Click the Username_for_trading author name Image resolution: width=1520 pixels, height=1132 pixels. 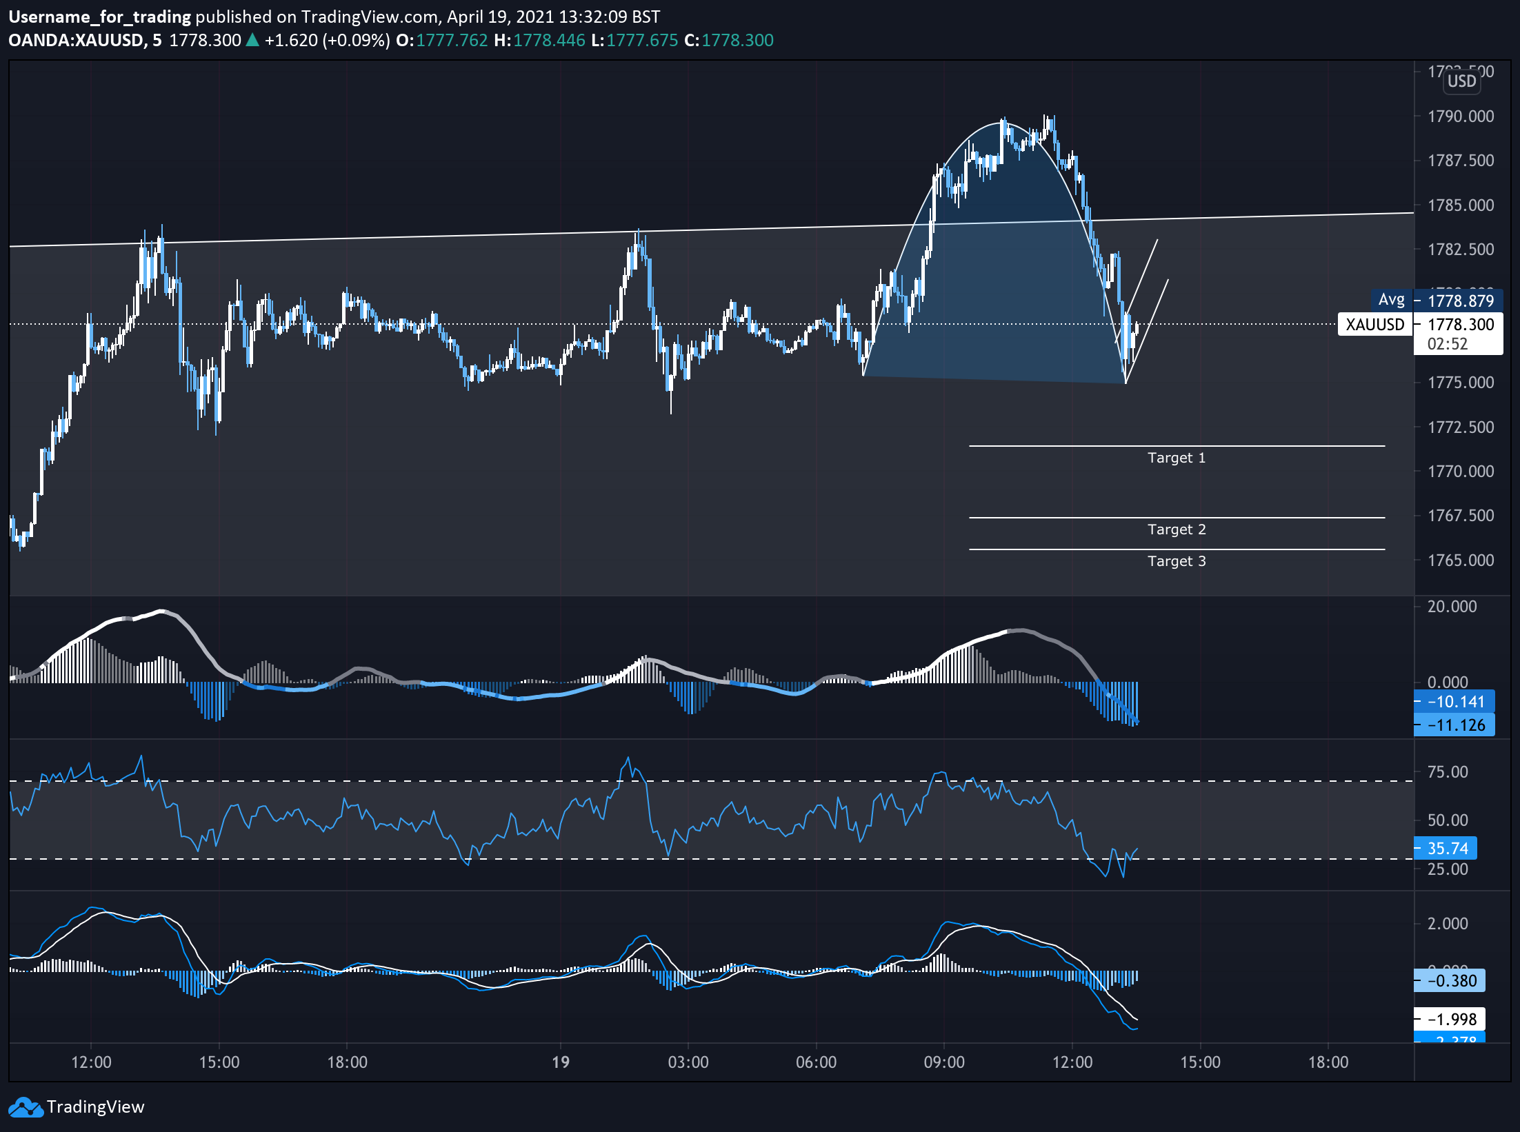(99, 17)
